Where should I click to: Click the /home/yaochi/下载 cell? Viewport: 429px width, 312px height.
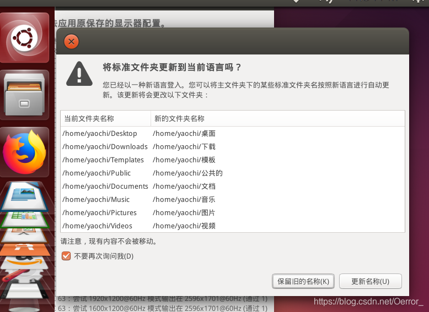[184, 146]
